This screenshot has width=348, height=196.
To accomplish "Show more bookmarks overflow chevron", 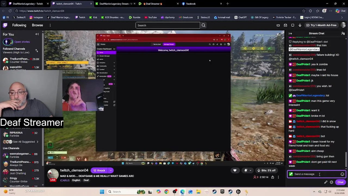I will [x=342, y=17].
